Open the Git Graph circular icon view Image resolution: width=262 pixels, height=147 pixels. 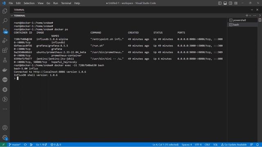pyautogui.click(x=5, y=99)
